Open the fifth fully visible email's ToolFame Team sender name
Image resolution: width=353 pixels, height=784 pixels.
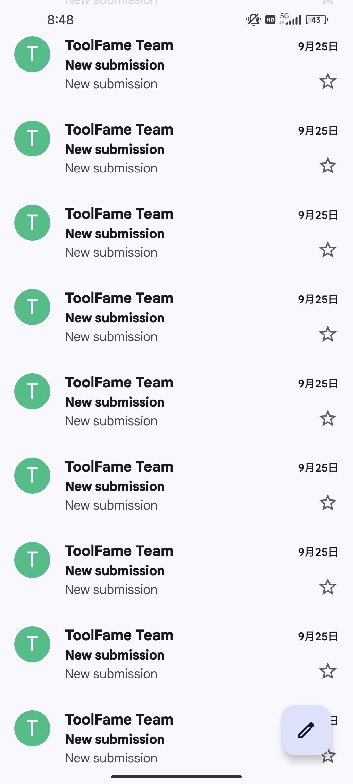(x=119, y=383)
